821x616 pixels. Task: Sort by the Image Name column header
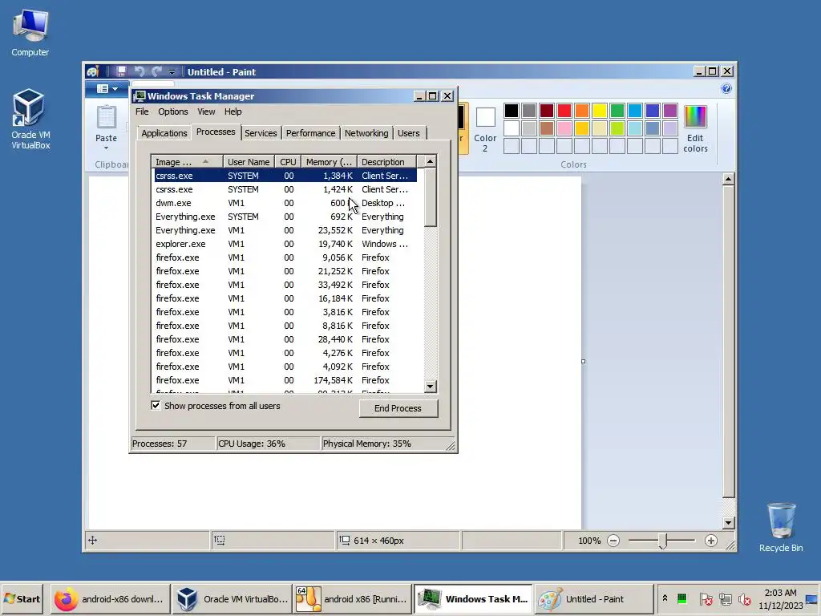(x=188, y=162)
